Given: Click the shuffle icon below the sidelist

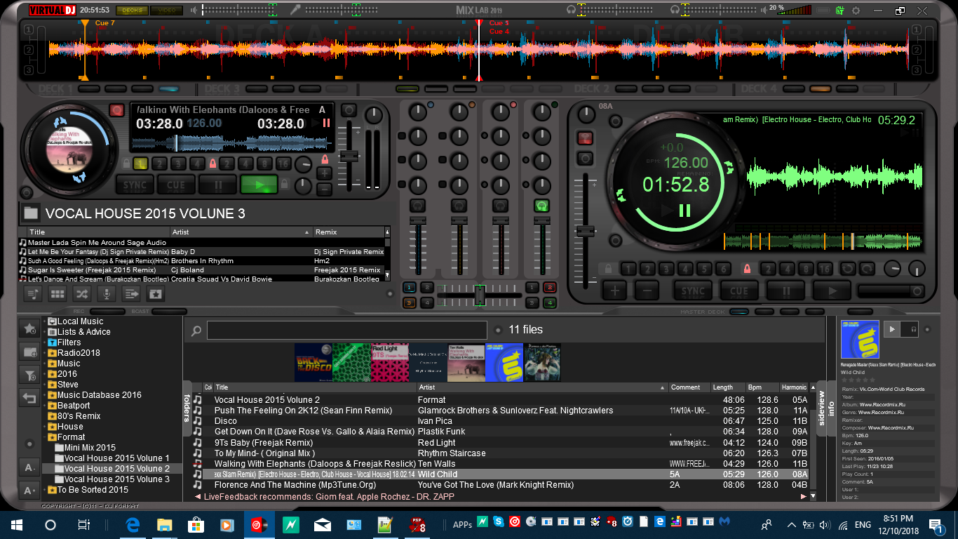Looking at the screenshot, I should [81, 294].
